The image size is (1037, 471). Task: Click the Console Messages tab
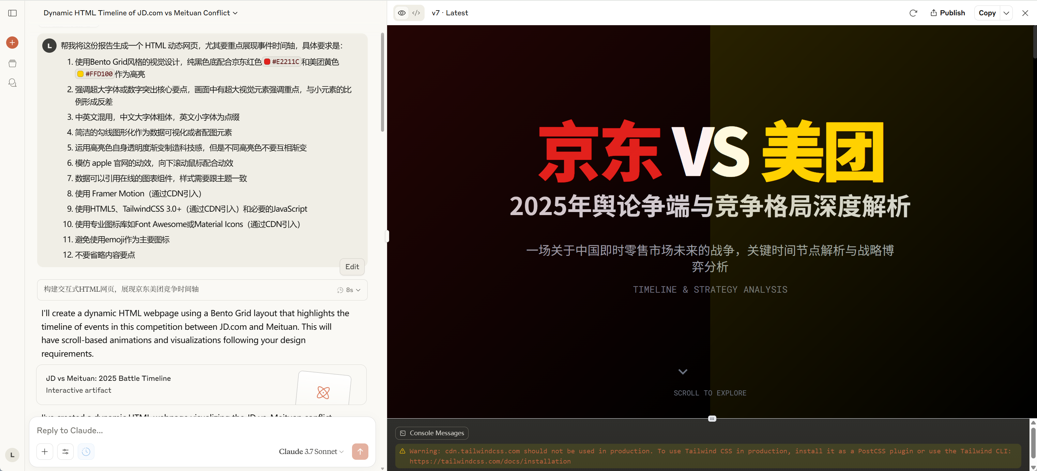[x=432, y=433]
